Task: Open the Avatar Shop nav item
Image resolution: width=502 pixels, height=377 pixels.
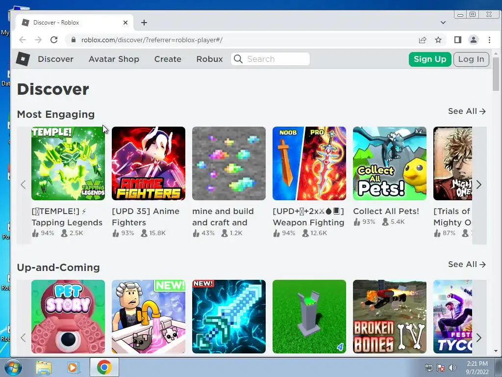Action: coord(114,59)
